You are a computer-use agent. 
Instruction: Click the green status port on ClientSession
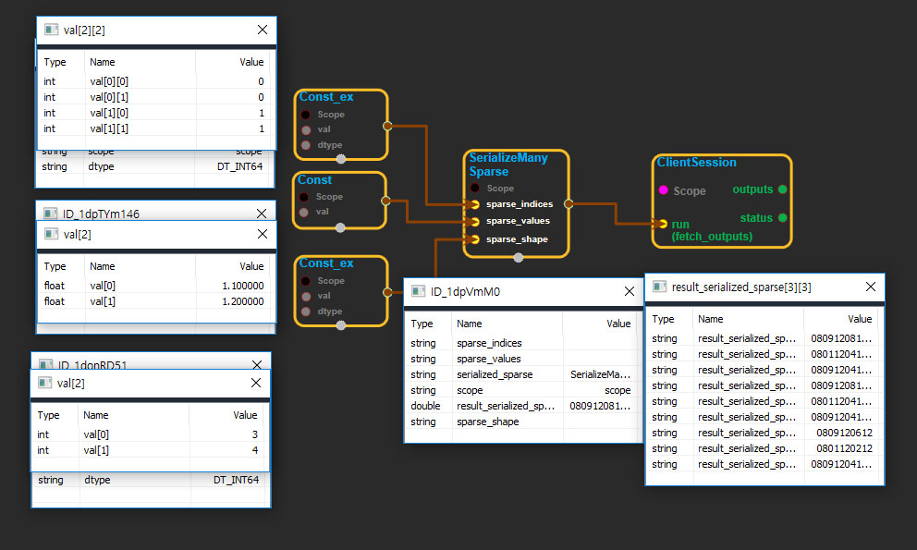782,218
